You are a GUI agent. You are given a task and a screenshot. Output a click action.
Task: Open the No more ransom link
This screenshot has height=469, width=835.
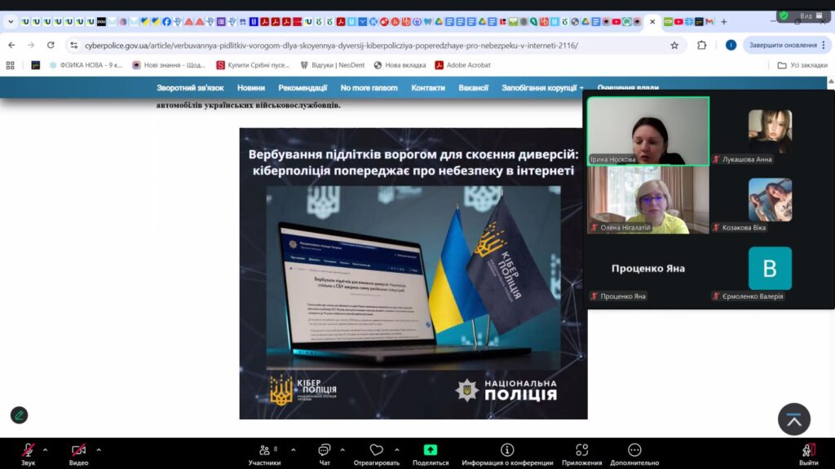tap(369, 88)
